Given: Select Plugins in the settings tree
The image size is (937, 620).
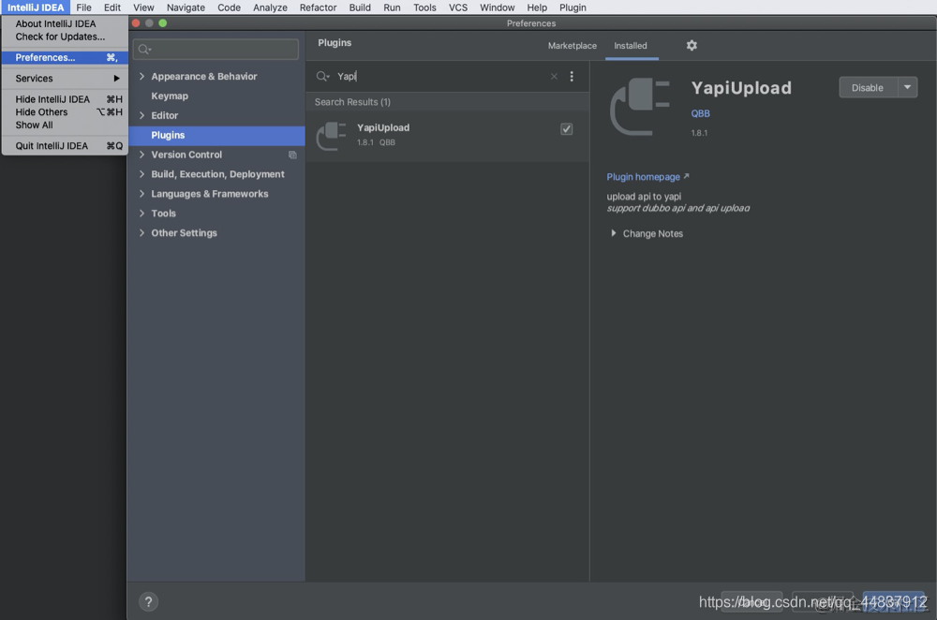Looking at the screenshot, I should (216, 135).
